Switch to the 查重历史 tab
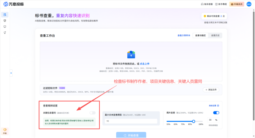This screenshot has height=138, width=255. point(215,35)
